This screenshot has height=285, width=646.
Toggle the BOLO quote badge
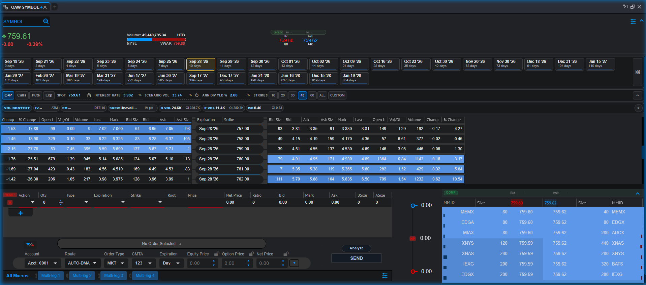278,33
